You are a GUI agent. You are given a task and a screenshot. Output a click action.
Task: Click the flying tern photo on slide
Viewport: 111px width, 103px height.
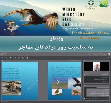pyautogui.click(x=60, y=83)
